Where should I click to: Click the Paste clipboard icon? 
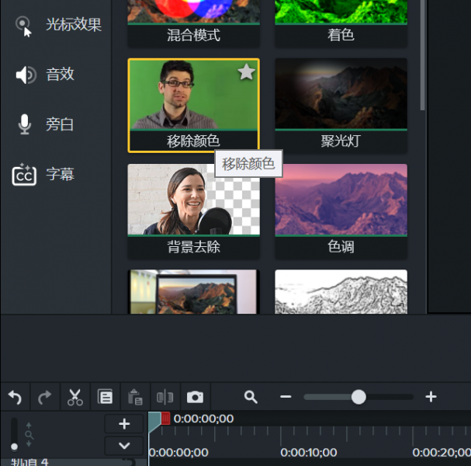coord(134,397)
